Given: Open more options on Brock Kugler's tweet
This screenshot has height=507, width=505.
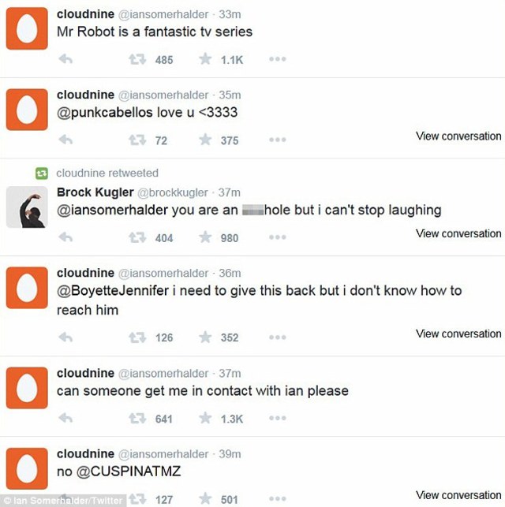Looking at the screenshot, I should click(277, 237).
